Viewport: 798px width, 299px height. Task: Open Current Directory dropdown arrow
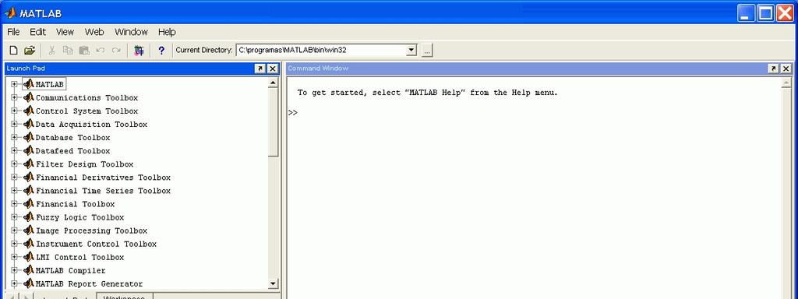coord(411,51)
